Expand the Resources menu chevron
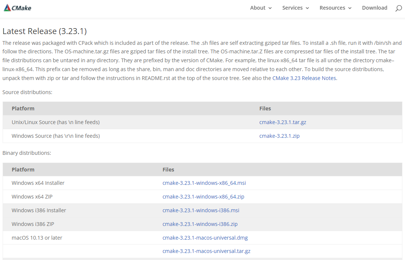 [350, 8]
